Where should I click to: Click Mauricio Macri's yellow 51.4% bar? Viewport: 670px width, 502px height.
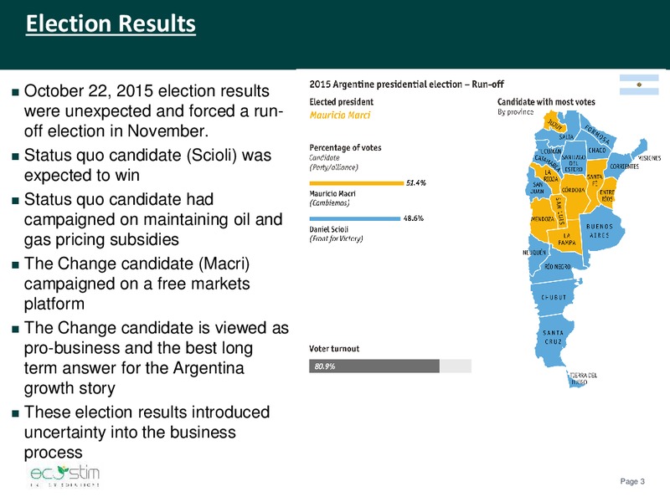click(x=357, y=183)
